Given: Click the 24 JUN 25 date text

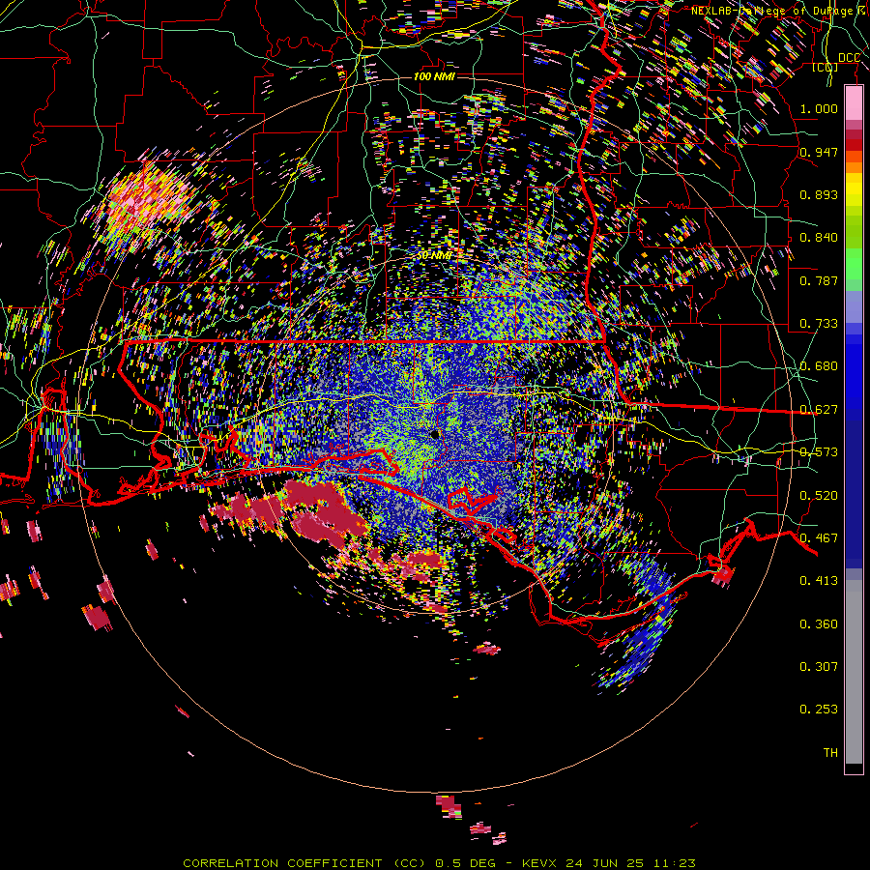Looking at the screenshot, I should click(x=605, y=863).
